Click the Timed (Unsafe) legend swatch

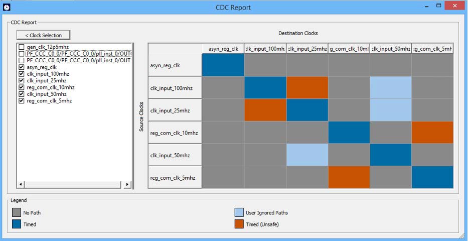pos(239,224)
